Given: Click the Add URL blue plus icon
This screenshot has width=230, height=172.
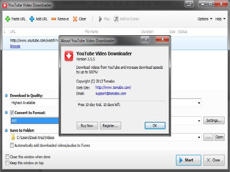Looking at the screenshot, I should pos(32,19).
